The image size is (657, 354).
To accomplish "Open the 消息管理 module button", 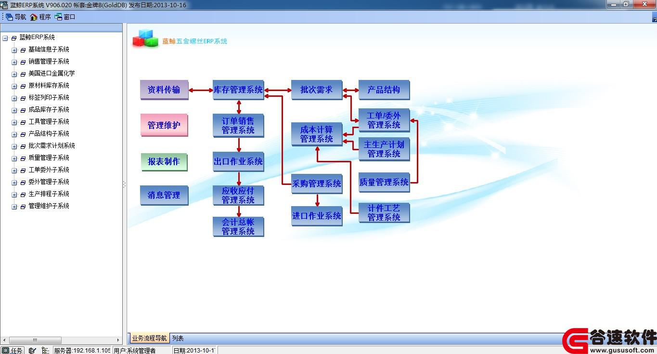I will (164, 195).
